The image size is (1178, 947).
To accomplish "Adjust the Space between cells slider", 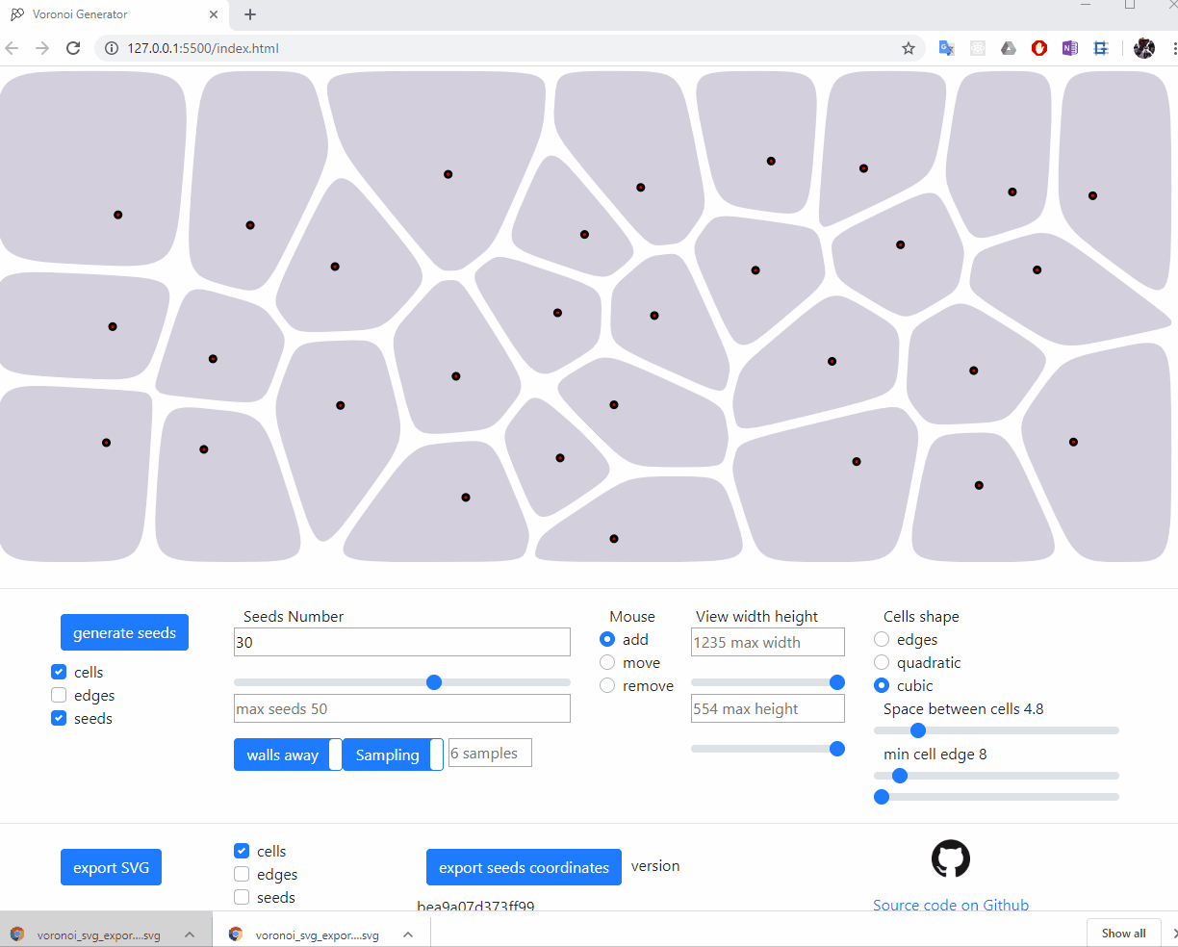I will [x=917, y=730].
